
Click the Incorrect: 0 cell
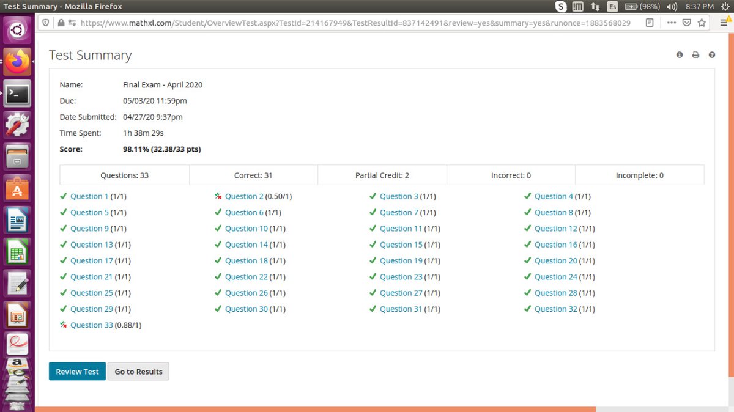[x=511, y=175]
